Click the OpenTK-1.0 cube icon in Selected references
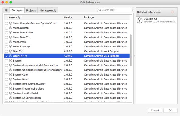180x116 pixels. tap(139, 20)
